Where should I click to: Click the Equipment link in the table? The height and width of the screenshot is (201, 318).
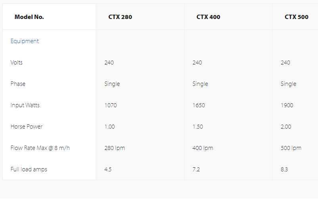(x=25, y=41)
